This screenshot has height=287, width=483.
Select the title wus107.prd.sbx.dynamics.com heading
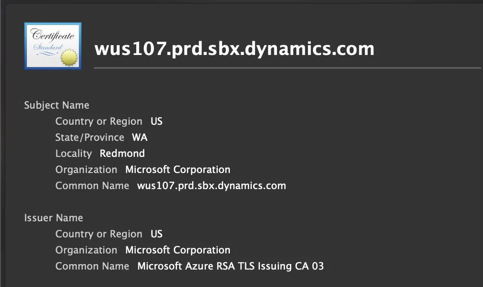click(234, 49)
